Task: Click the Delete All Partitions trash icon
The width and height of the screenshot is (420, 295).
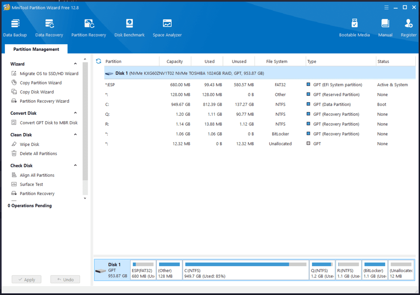Action: [x=14, y=153]
